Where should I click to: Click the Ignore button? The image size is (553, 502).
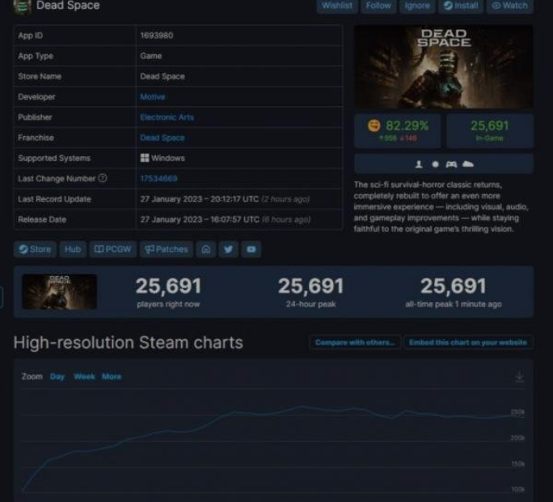pyautogui.click(x=417, y=6)
